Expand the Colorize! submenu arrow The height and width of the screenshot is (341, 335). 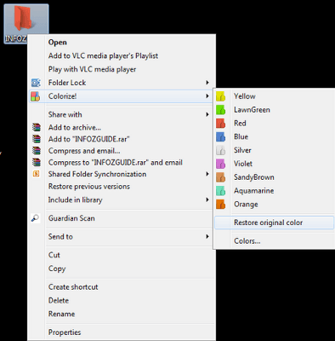pos(207,96)
